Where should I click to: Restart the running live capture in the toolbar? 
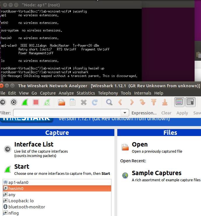tap(47, 102)
